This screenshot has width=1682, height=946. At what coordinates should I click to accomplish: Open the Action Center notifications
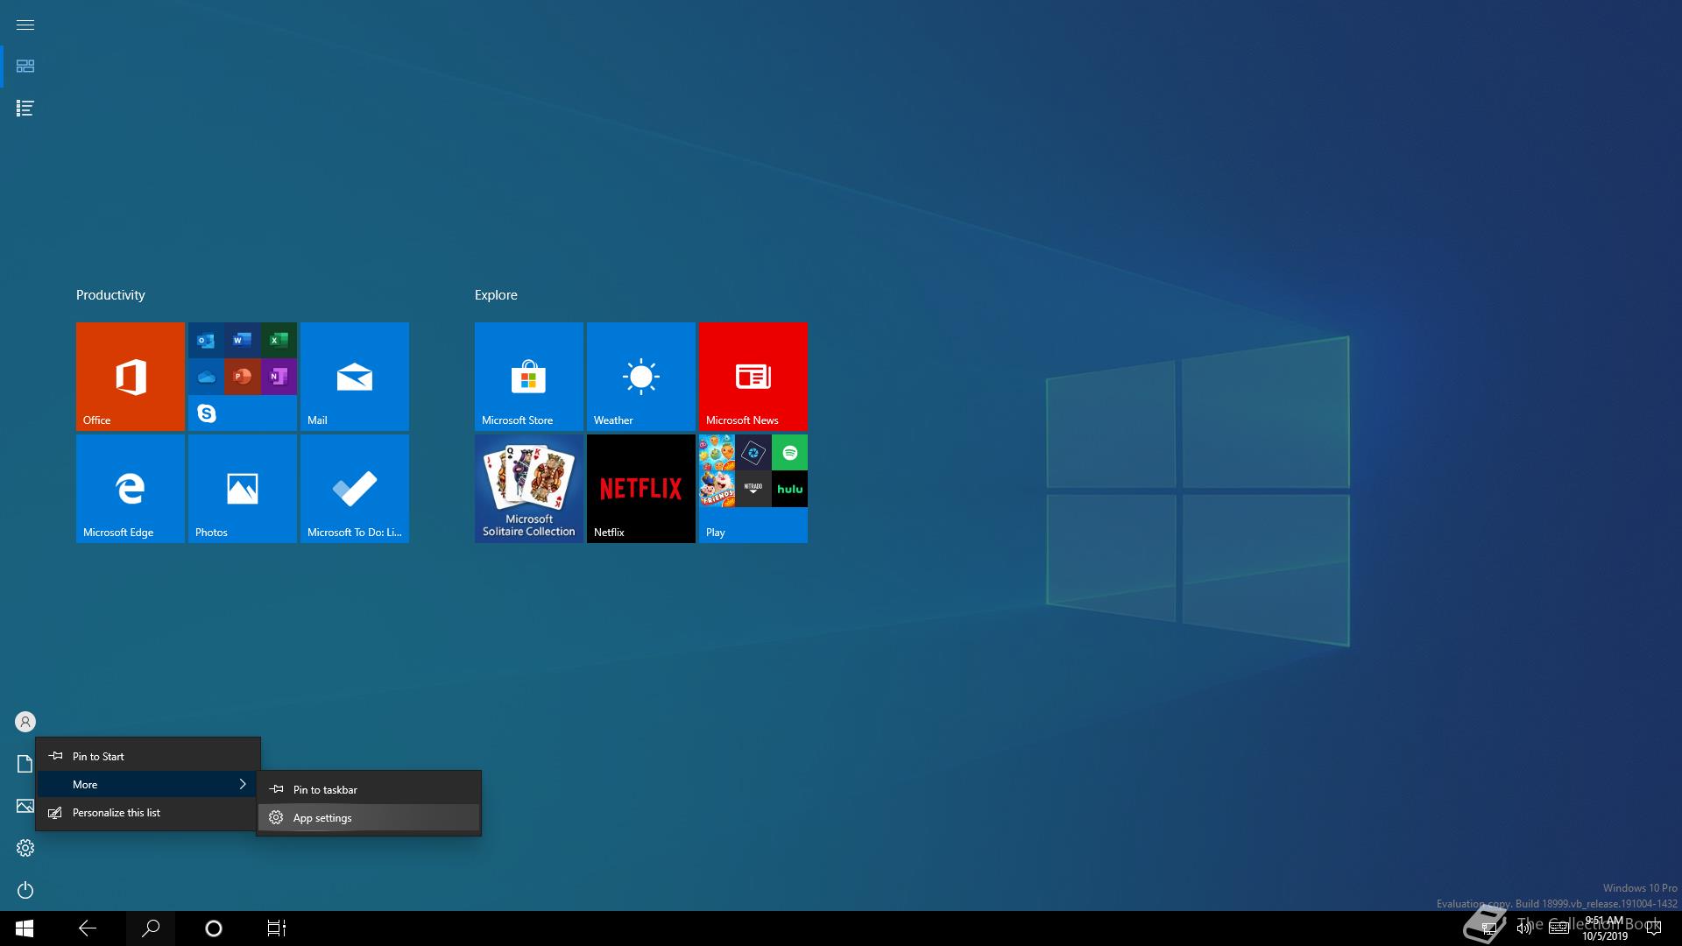pyautogui.click(x=1654, y=928)
